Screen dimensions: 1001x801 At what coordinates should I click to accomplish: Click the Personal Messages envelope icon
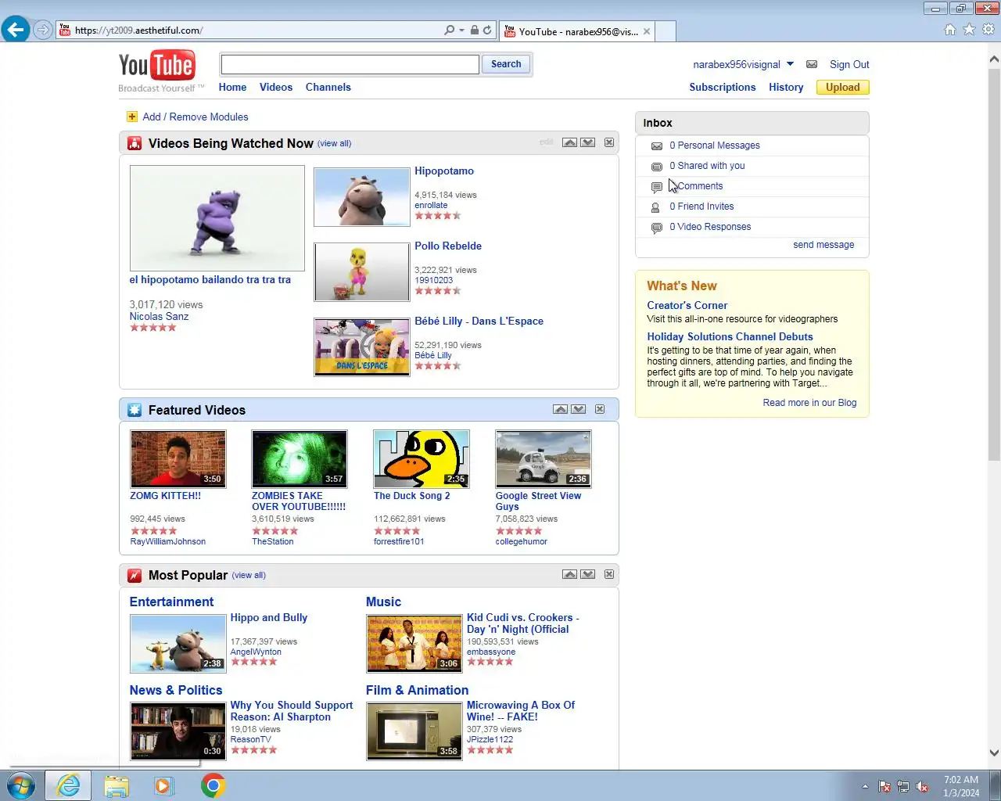(657, 146)
